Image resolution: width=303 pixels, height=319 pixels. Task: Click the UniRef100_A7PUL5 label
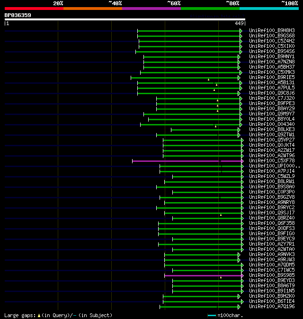[x=272, y=88]
